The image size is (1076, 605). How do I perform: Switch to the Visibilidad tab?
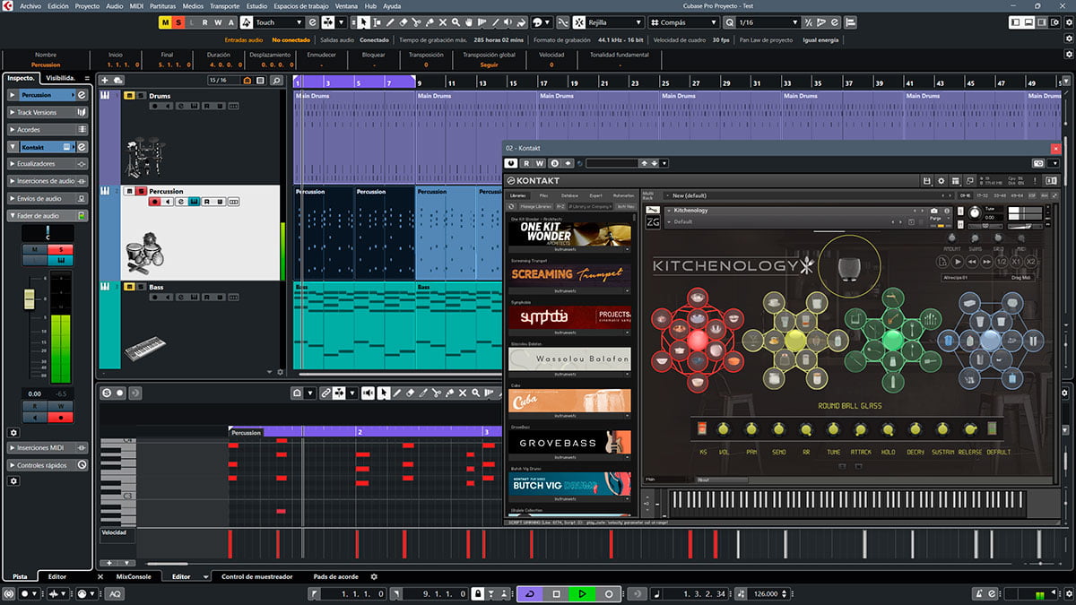tap(62, 78)
